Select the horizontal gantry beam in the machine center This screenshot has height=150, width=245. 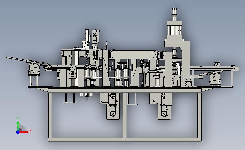(x=134, y=55)
